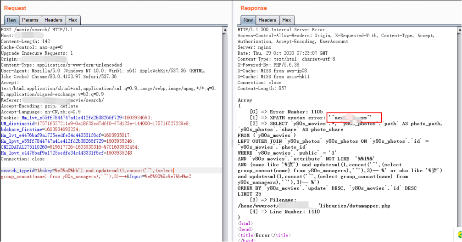
Task: Click the response Date header line
Action: [x=283, y=53]
